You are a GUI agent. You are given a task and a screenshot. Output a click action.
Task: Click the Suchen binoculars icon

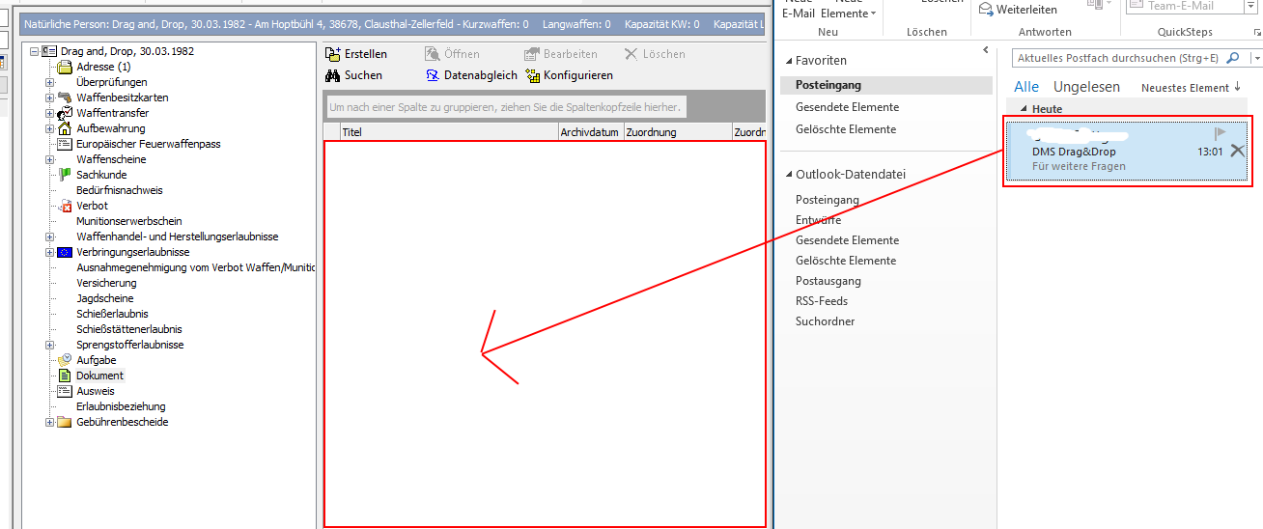(333, 75)
